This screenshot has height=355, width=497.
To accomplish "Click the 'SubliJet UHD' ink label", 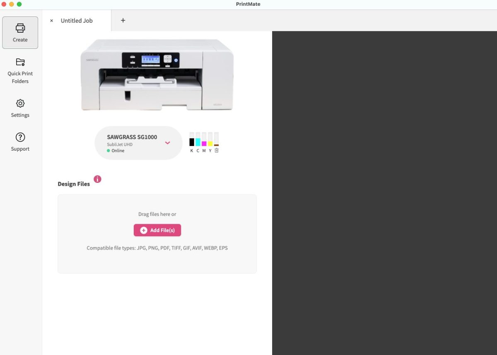I will coord(120,144).
